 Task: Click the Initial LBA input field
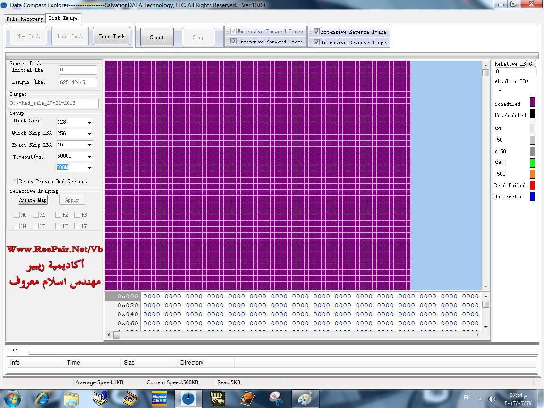tap(78, 70)
